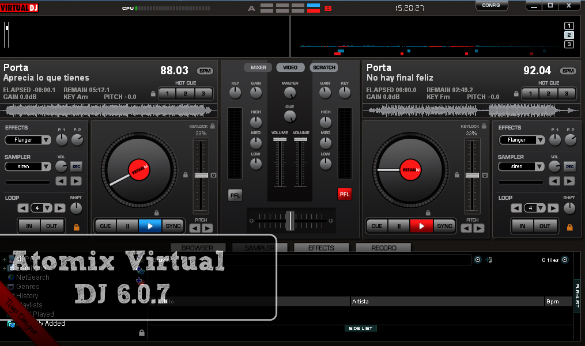Toggle right deck smart loop lock
This screenshot has height=346, width=585.
(569, 227)
